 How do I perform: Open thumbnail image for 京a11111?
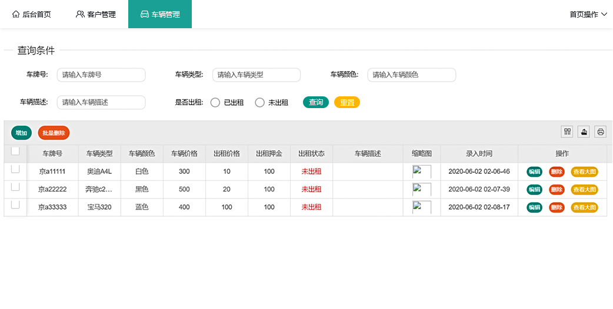tap(421, 172)
